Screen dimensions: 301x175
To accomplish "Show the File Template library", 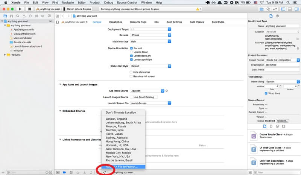I will (265, 126).
